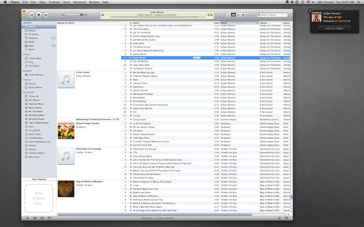This screenshot has height=227, width=364.
Task: Uncheck the Bubble and Spike checkbox
Action: (x=131, y=192)
